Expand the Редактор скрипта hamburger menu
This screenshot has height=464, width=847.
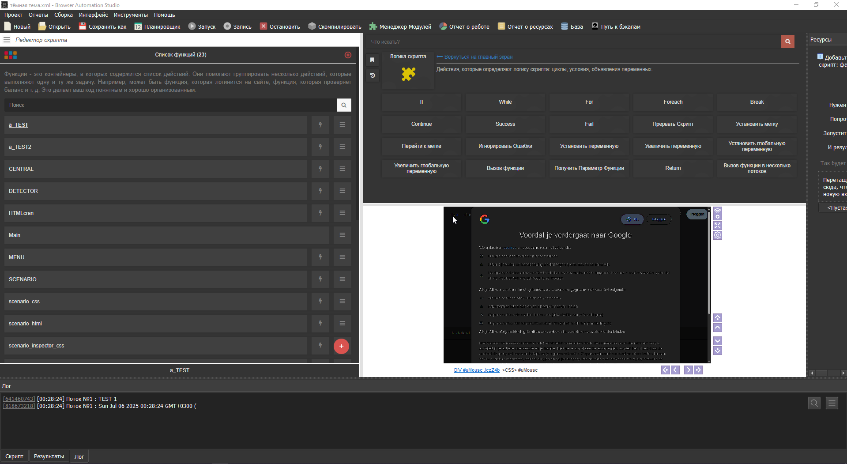tap(7, 40)
